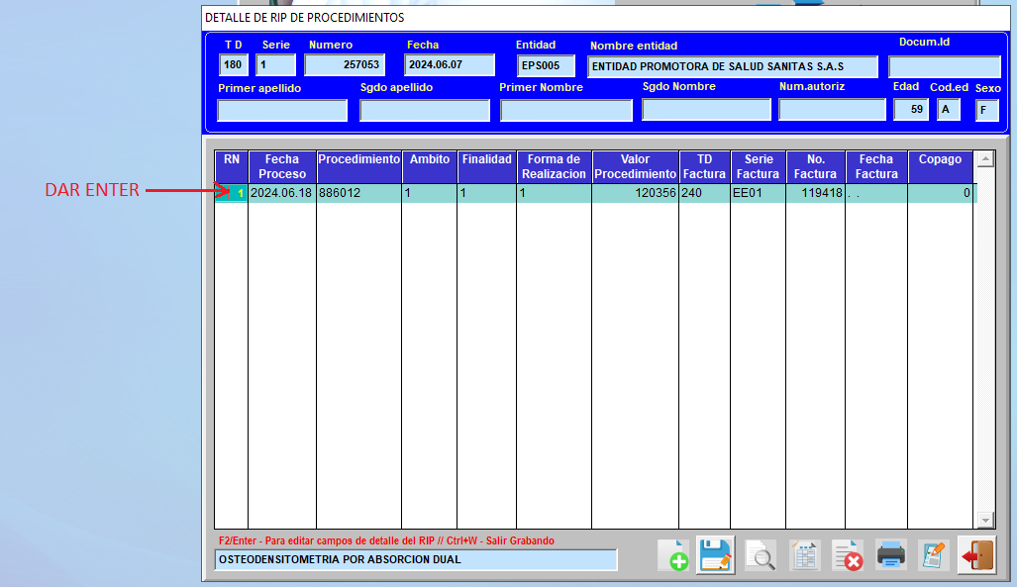
Task: Click the Serie input field
Action: click(x=275, y=65)
